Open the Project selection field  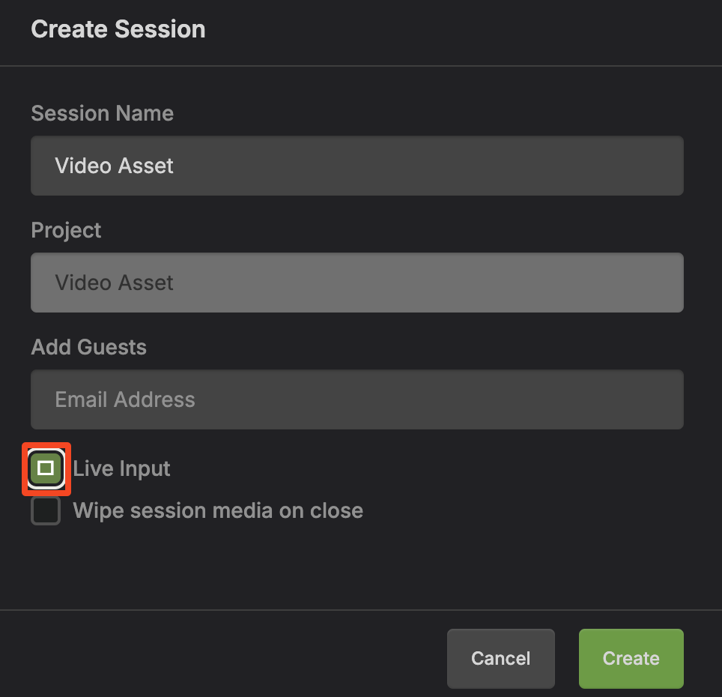tap(357, 283)
